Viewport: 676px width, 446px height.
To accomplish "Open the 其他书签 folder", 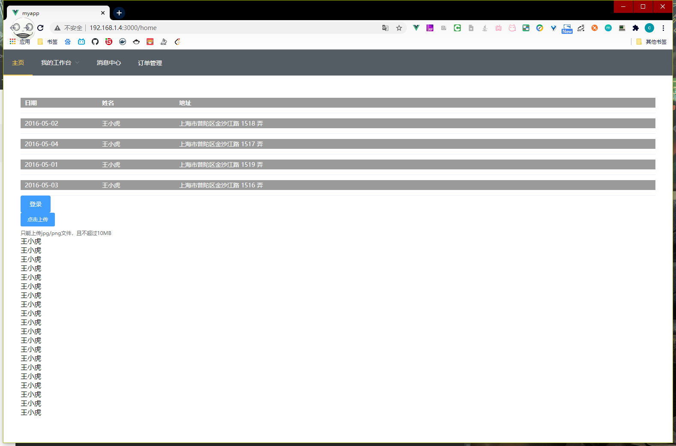I will 652,42.
